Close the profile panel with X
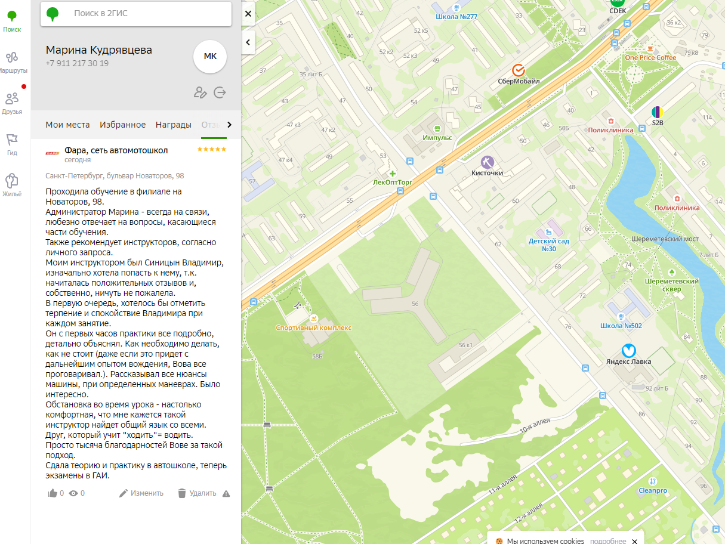Screen dimensions: 725x544 [x=248, y=14]
